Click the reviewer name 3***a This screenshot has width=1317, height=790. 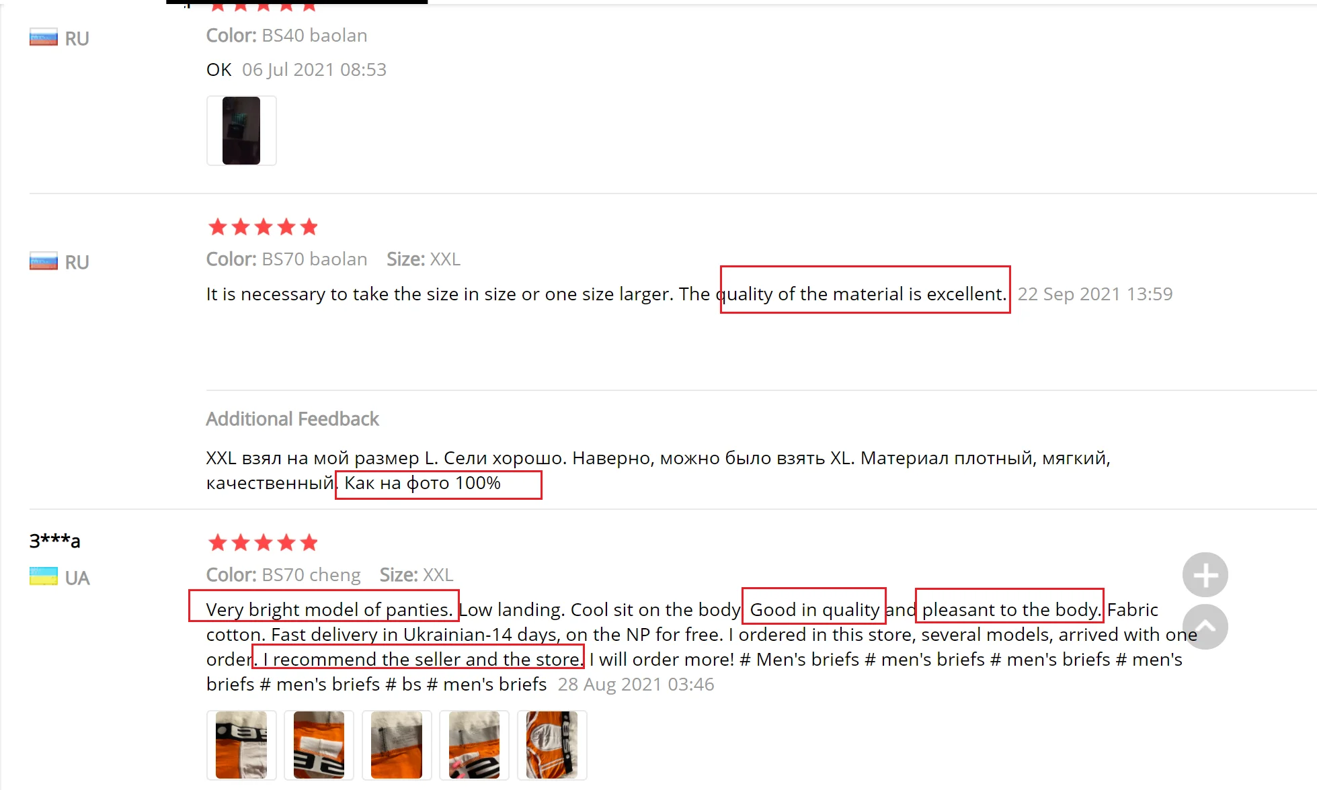54,541
